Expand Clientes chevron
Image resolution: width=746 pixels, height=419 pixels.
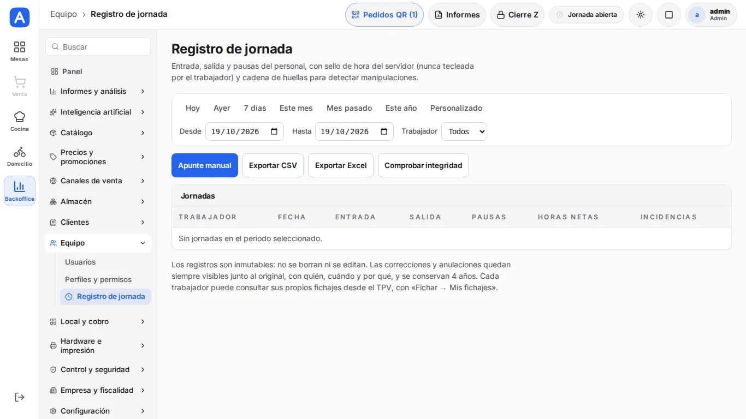(x=143, y=222)
